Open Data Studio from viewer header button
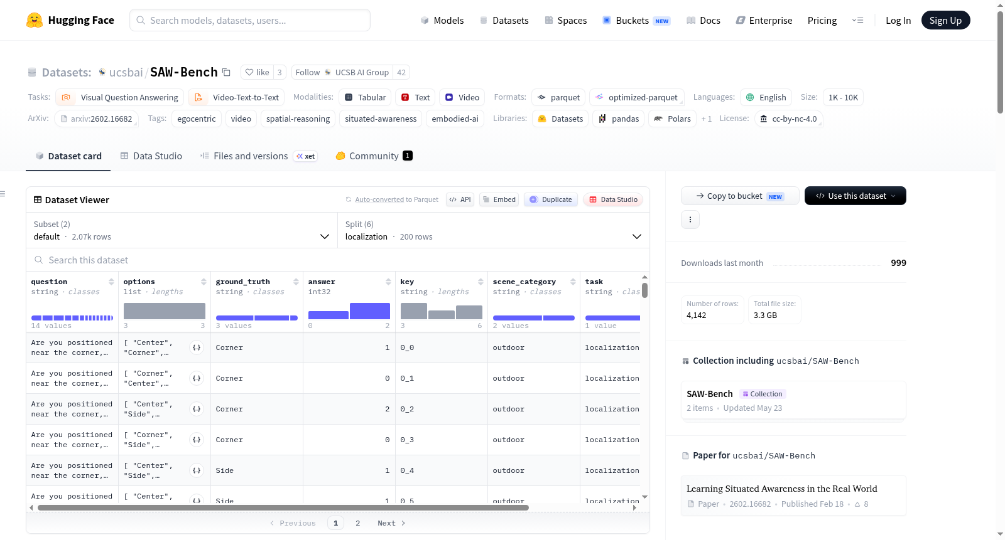Viewport: 1005px width, 540px height. [x=613, y=199]
